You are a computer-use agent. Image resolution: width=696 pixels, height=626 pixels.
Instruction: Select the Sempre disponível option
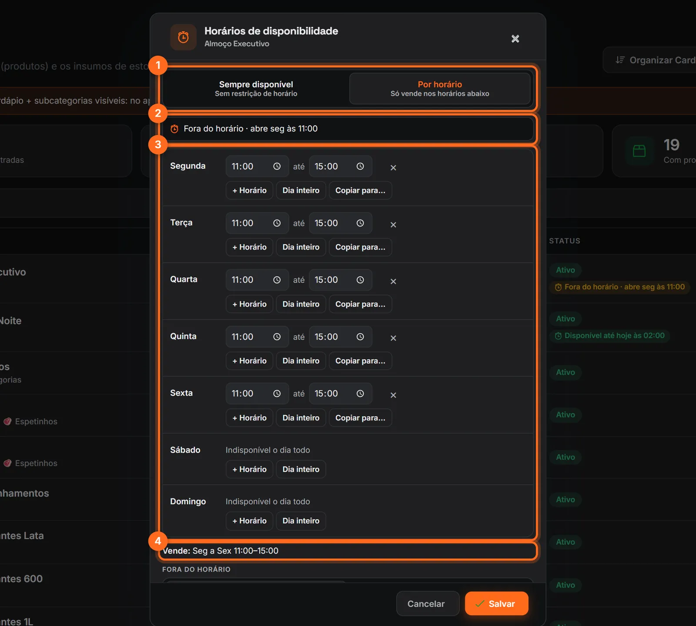(x=256, y=89)
